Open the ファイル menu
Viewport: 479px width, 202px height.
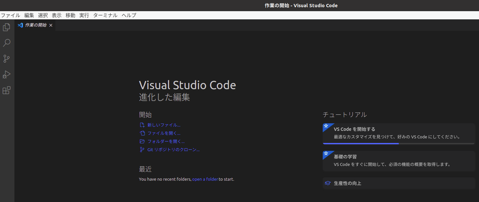tap(11, 15)
